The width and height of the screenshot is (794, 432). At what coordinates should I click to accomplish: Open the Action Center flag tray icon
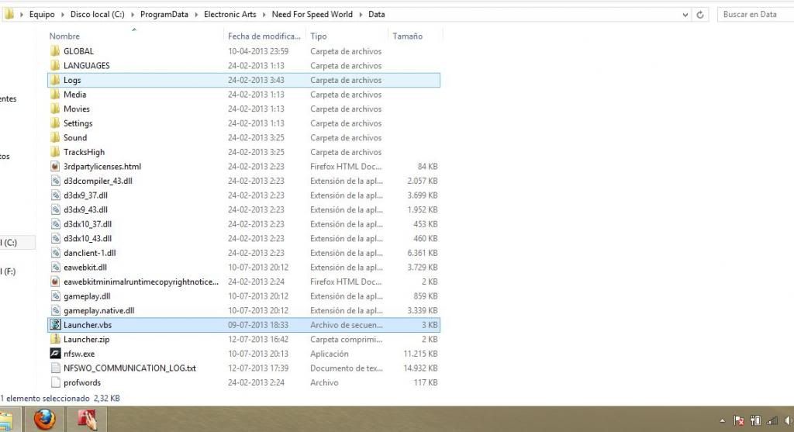(x=739, y=420)
